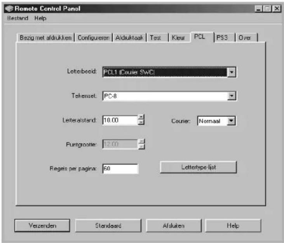Expand the Courier dropdown arrow
Image resolution: width=284 pixels, height=243 pixels.
click(x=231, y=121)
